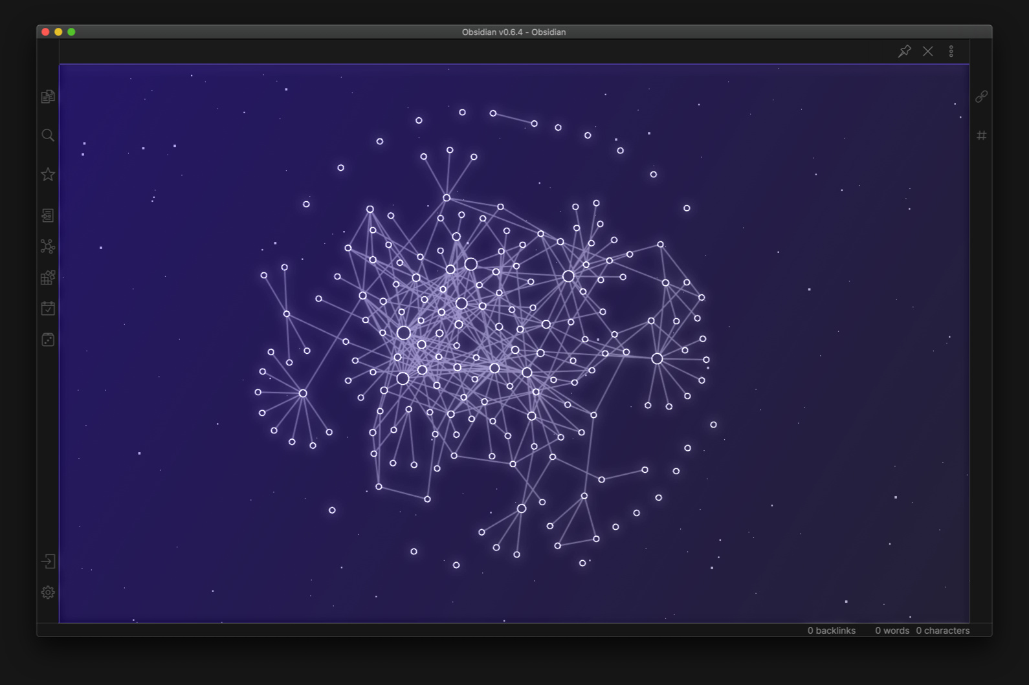
Task: Open settings with the gear icon
Action: pos(48,593)
